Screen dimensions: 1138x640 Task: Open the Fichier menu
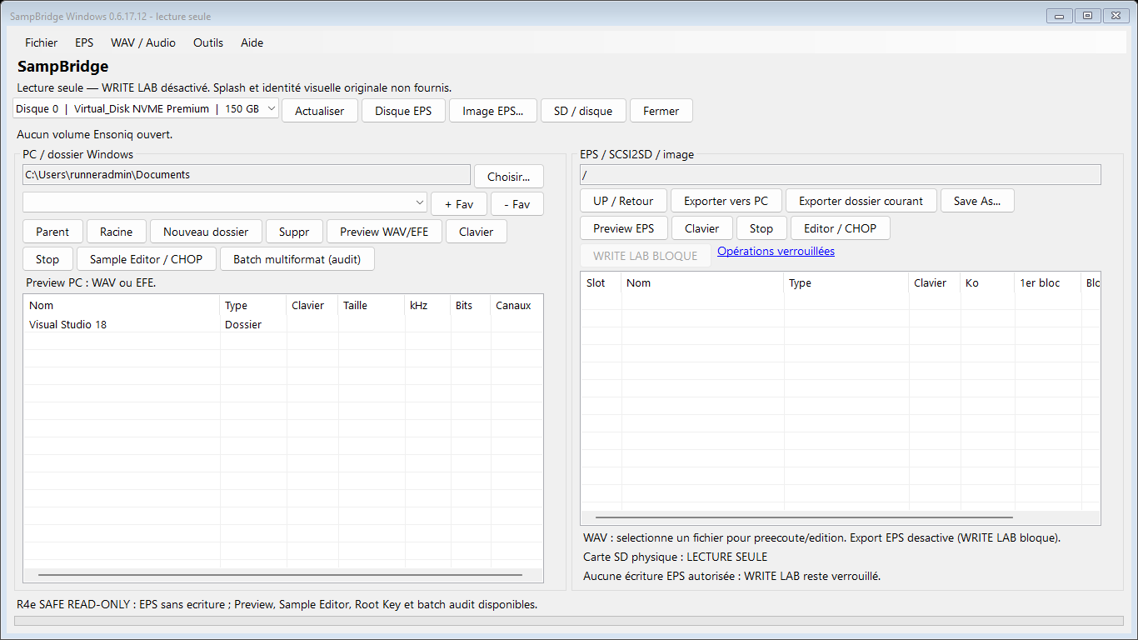[x=41, y=42]
